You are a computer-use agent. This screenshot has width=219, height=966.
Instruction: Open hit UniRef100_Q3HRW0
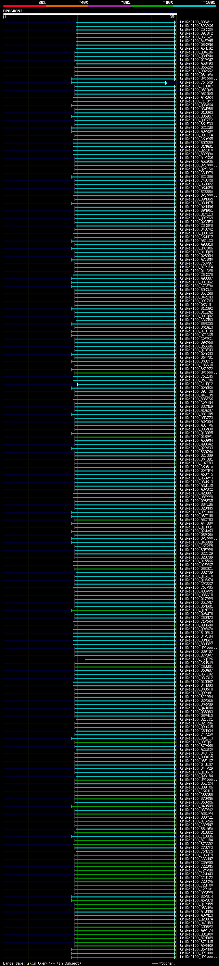click(196, 56)
